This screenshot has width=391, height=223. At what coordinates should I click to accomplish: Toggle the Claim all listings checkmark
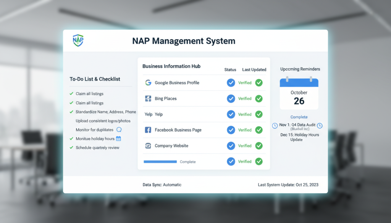click(71, 93)
